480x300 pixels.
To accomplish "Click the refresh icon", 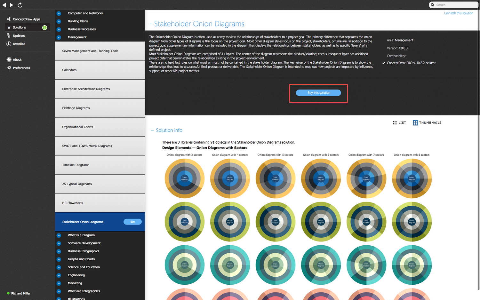I will (20, 5).
